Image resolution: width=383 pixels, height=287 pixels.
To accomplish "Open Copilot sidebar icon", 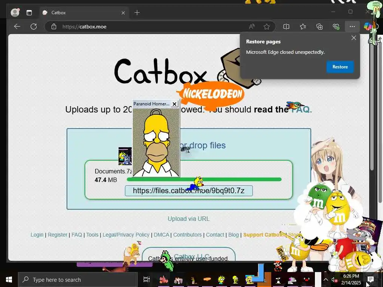I will (x=368, y=27).
